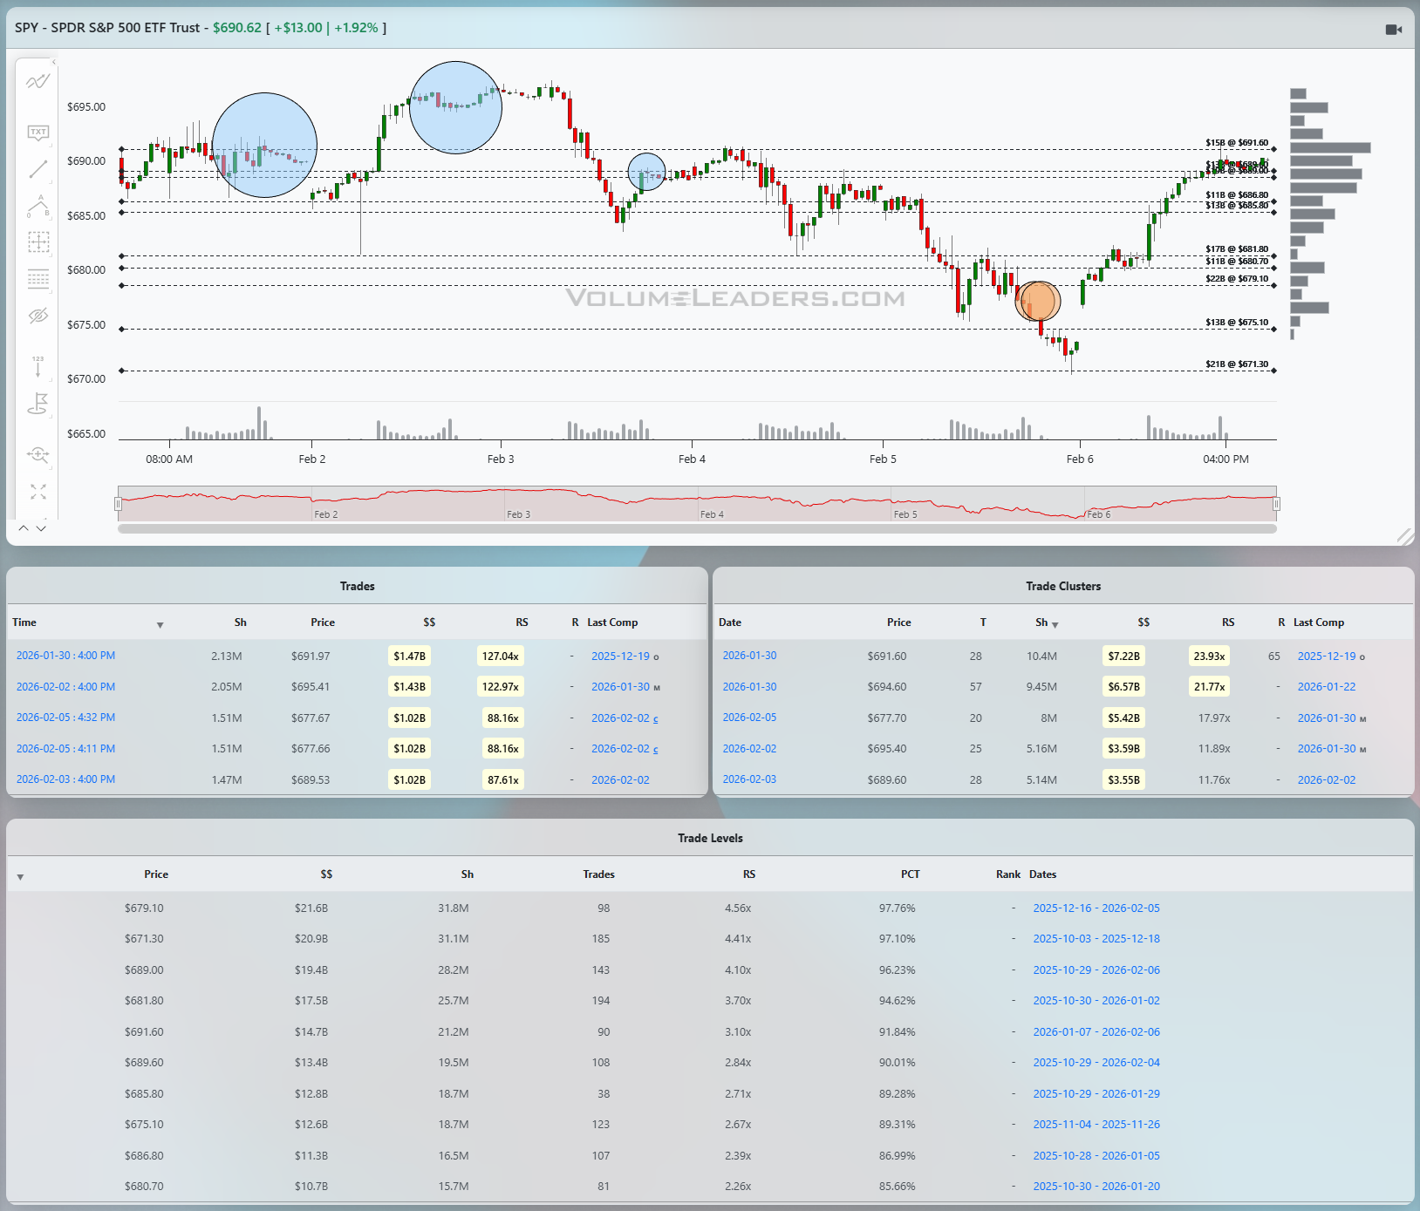Click the orange bubble on the chart
Screen dimensions: 1420x1211
(1038, 301)
